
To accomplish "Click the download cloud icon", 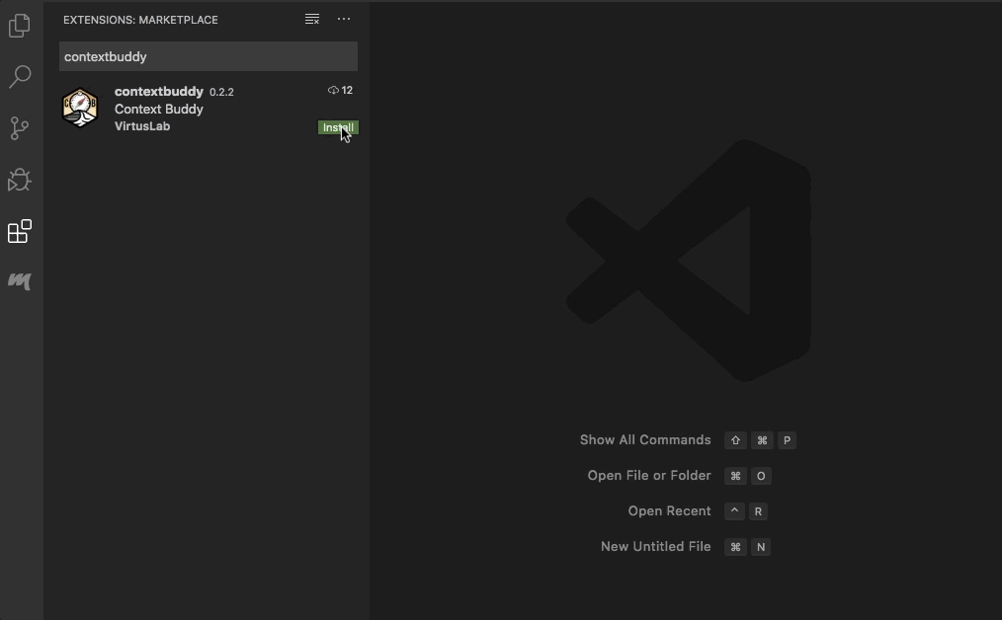I will (333, 90).
